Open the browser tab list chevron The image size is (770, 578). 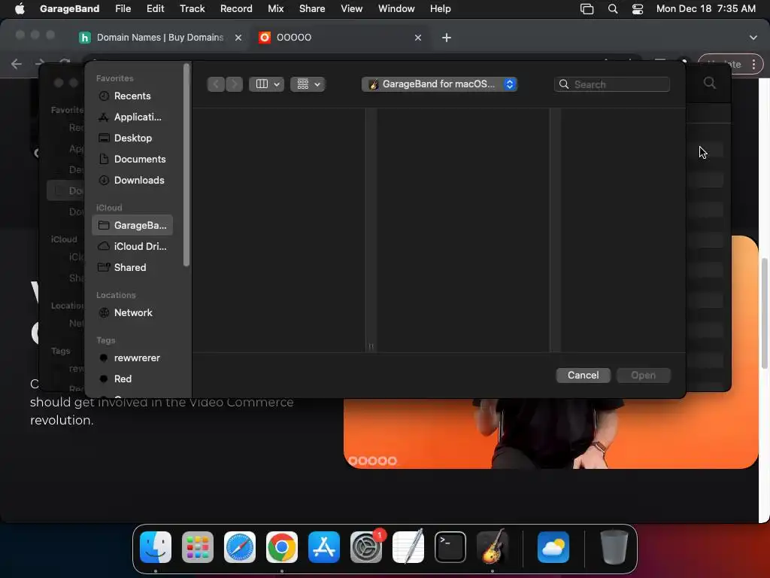pos(753,38)
